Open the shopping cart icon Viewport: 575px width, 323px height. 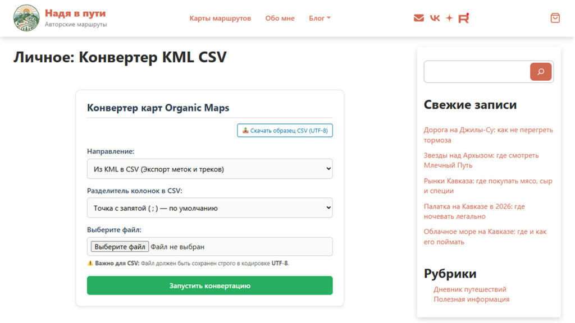pyautogui.click(x=555, y=18)
